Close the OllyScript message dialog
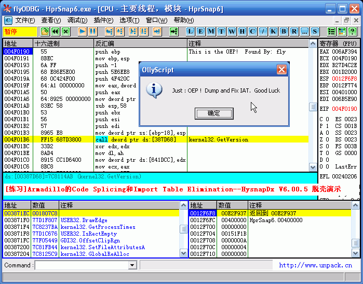The image size is (363, 284). pyautogui.click(x=281, y=69)
